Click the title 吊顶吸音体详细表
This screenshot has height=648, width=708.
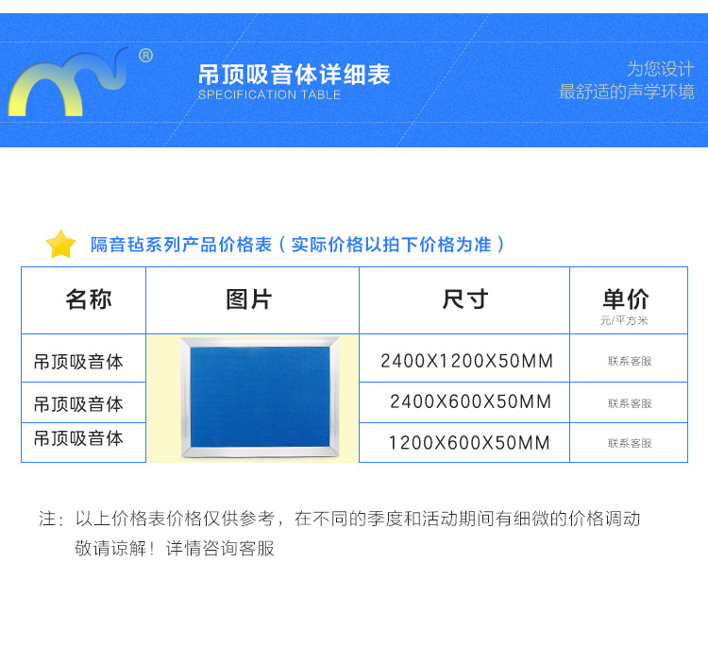click(x=294, y=74)
